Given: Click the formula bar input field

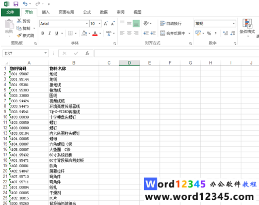Looking at the screenshot, I should pyautogui.click(x=176, y=53).
